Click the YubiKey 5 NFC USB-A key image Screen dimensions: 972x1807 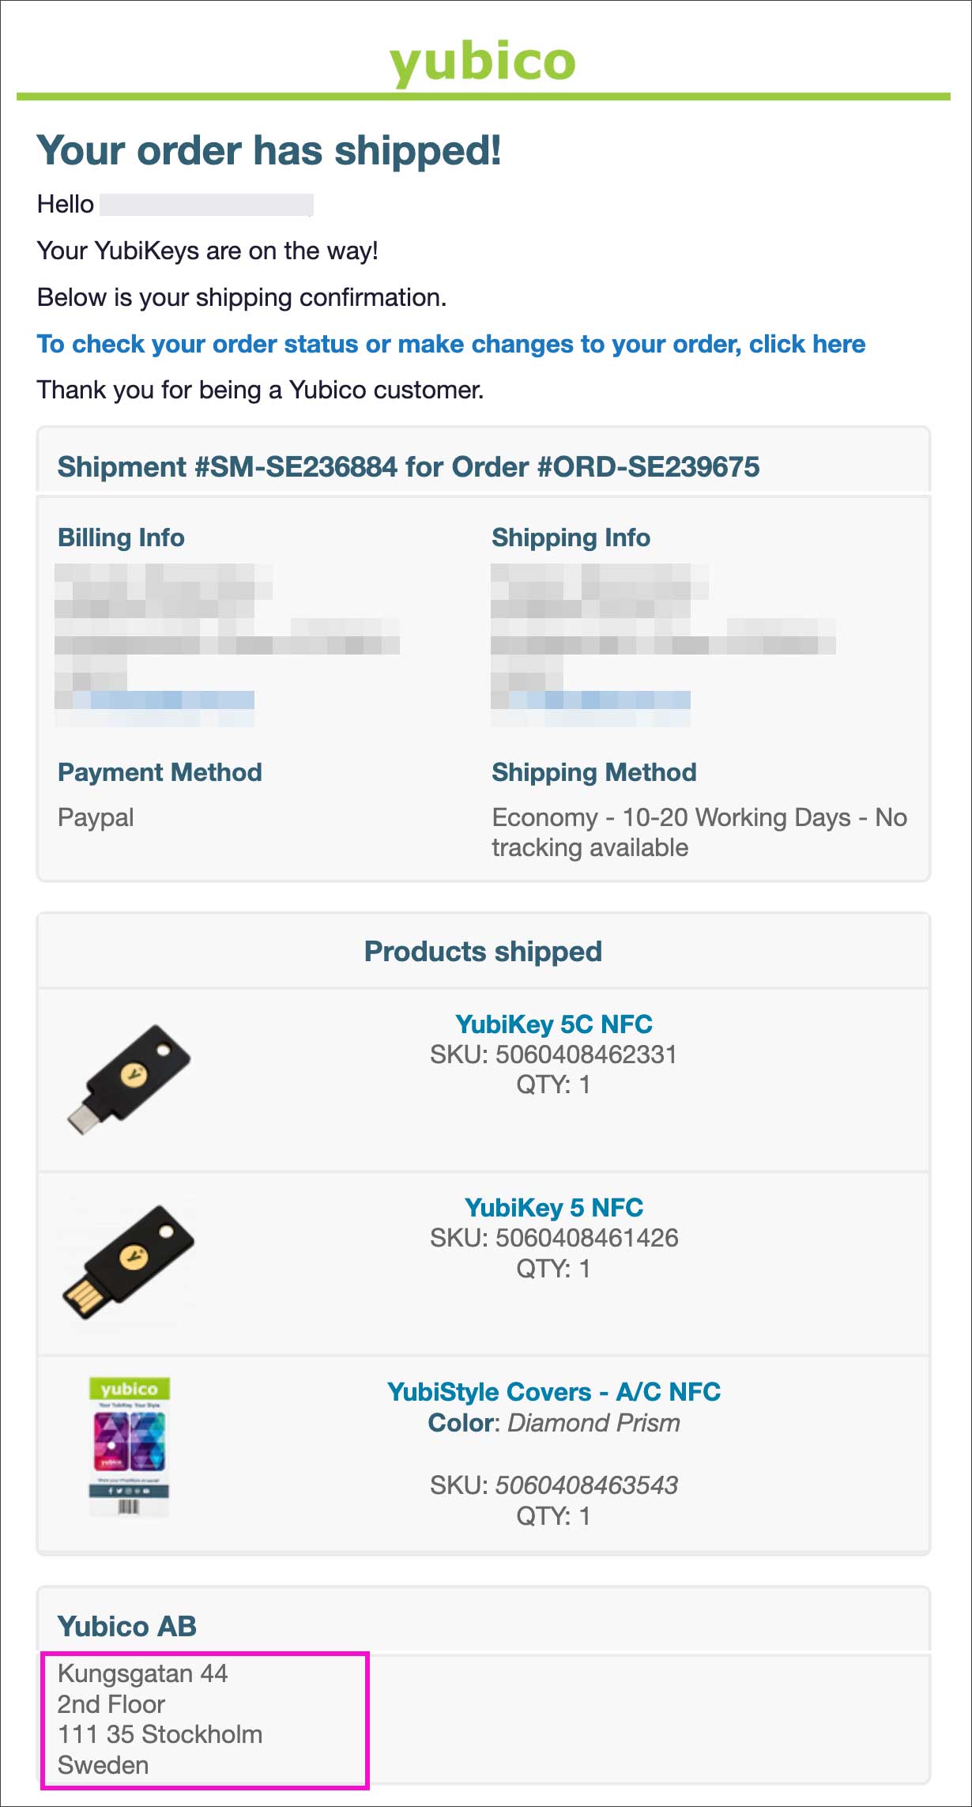[129, 1262]
